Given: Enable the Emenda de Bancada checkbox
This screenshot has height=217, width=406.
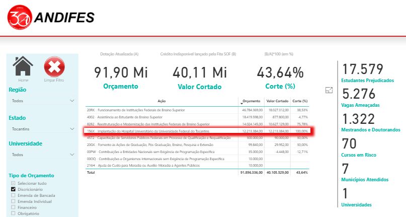Looking at the screenshot, I should (x=14, y=195).
